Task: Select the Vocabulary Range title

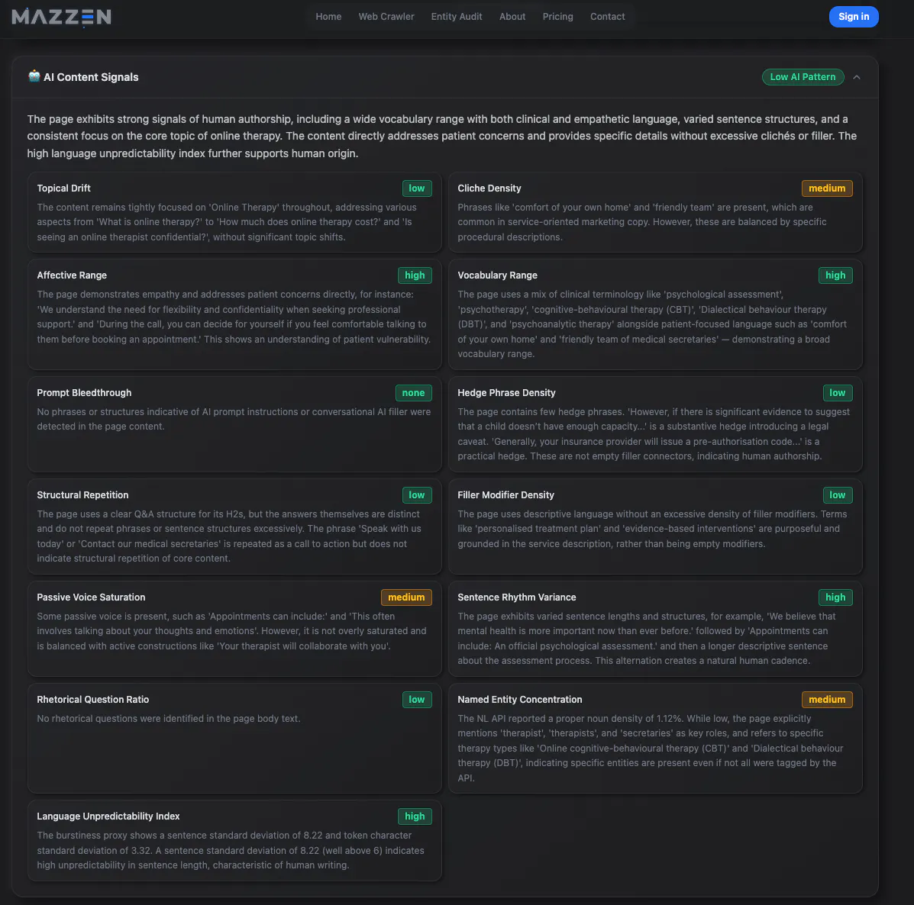Action: point(497,275)
